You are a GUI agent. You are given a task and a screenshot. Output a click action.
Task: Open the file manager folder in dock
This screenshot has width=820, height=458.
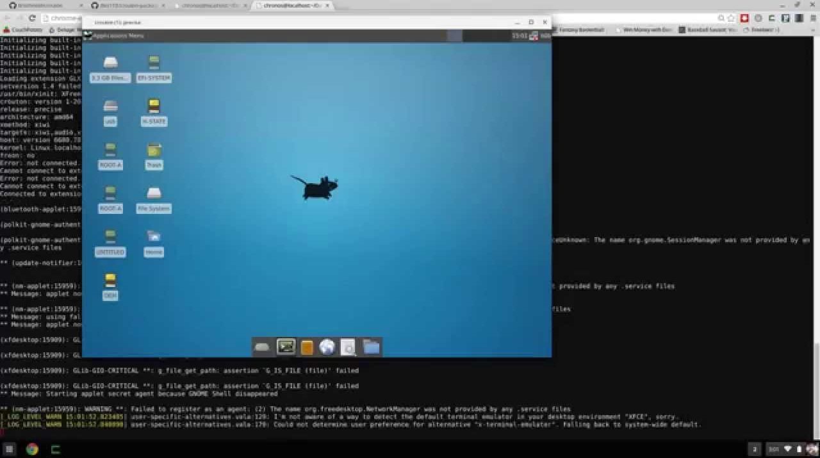click(x=372, y=347)
